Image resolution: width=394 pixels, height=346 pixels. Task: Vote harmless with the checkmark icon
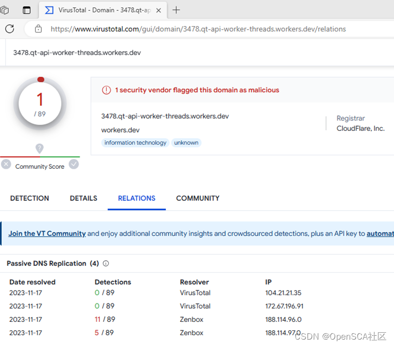pos(74,164)
